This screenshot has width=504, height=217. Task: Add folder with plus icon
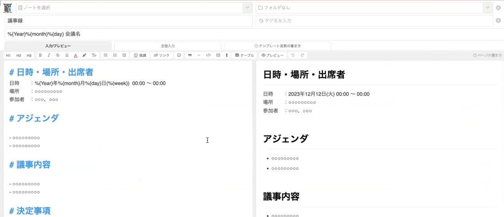[499, 7]
